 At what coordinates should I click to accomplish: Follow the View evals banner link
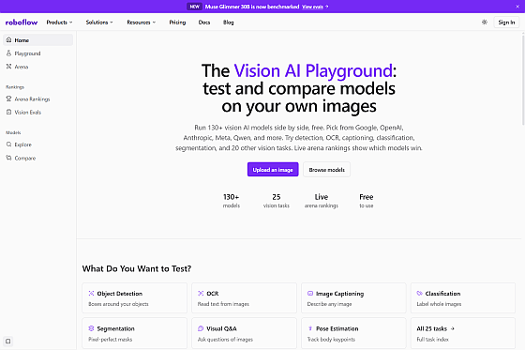(x=315, y=7)
